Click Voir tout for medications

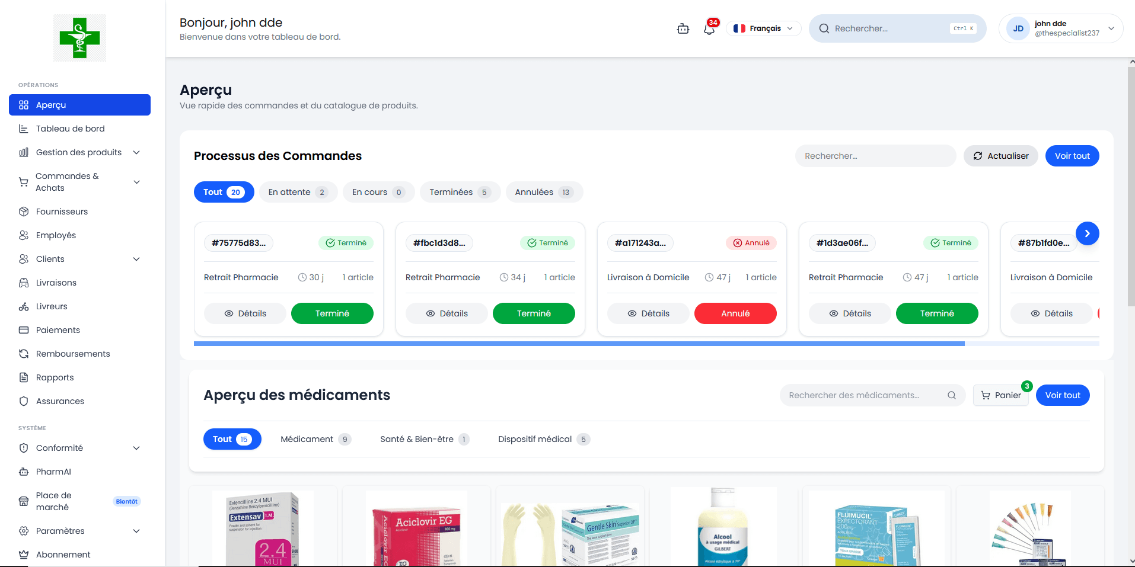1063,395
